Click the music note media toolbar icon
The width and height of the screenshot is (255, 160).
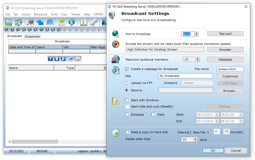(18, 22)
